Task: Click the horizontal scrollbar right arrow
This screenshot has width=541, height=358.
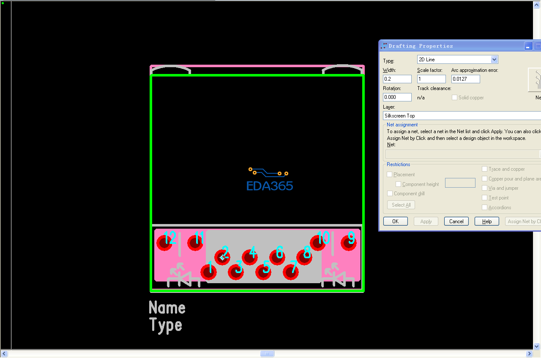Action: coord(529,354)
